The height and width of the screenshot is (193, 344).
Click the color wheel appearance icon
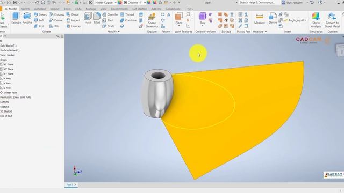(x=120, y=2)
